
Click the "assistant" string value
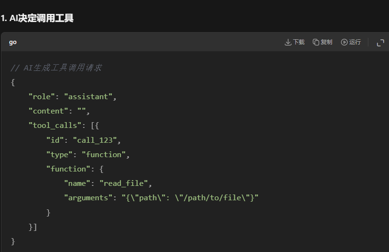coord(88,97)
